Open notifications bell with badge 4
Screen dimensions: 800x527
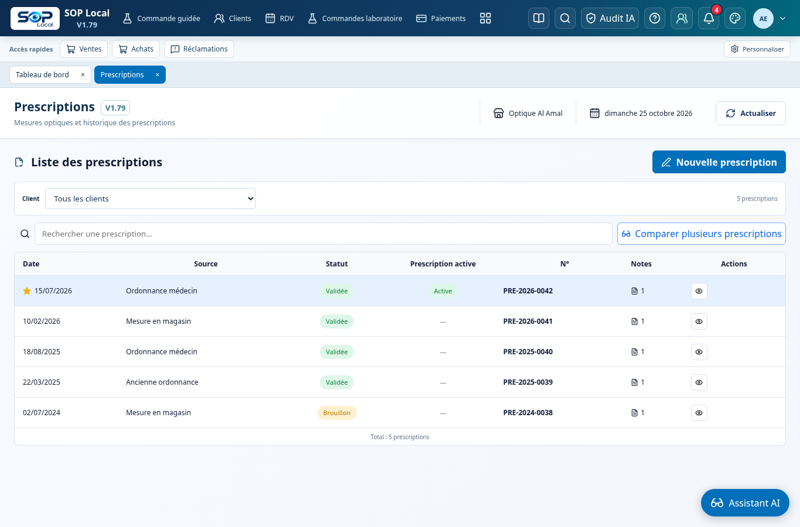709,18
